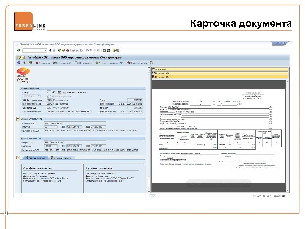Click the Печатная форма button

[137, 63]
